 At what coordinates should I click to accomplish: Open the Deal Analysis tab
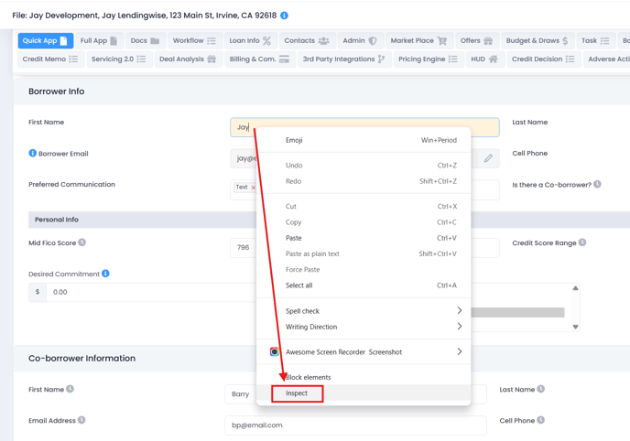point(188,59)
